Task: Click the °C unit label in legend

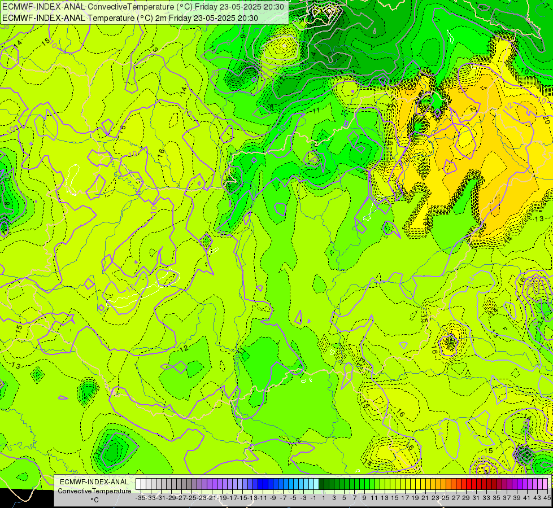Action: coord(94,500)
